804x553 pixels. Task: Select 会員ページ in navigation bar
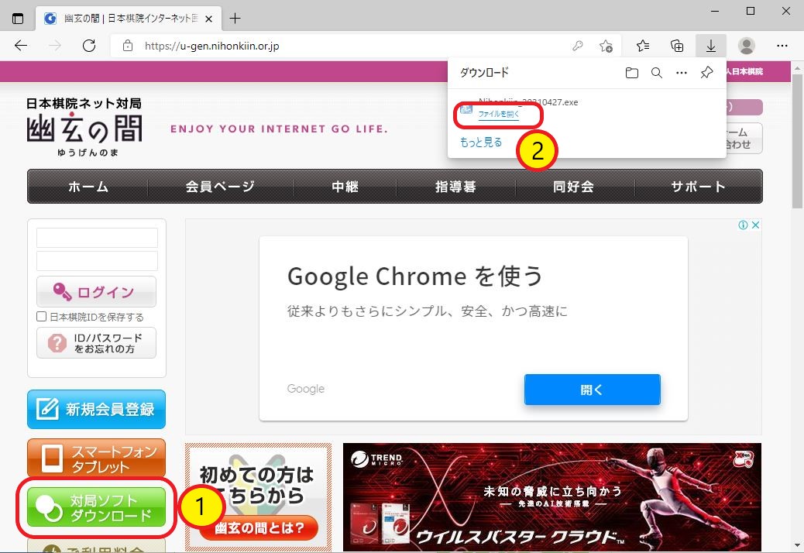220,187
